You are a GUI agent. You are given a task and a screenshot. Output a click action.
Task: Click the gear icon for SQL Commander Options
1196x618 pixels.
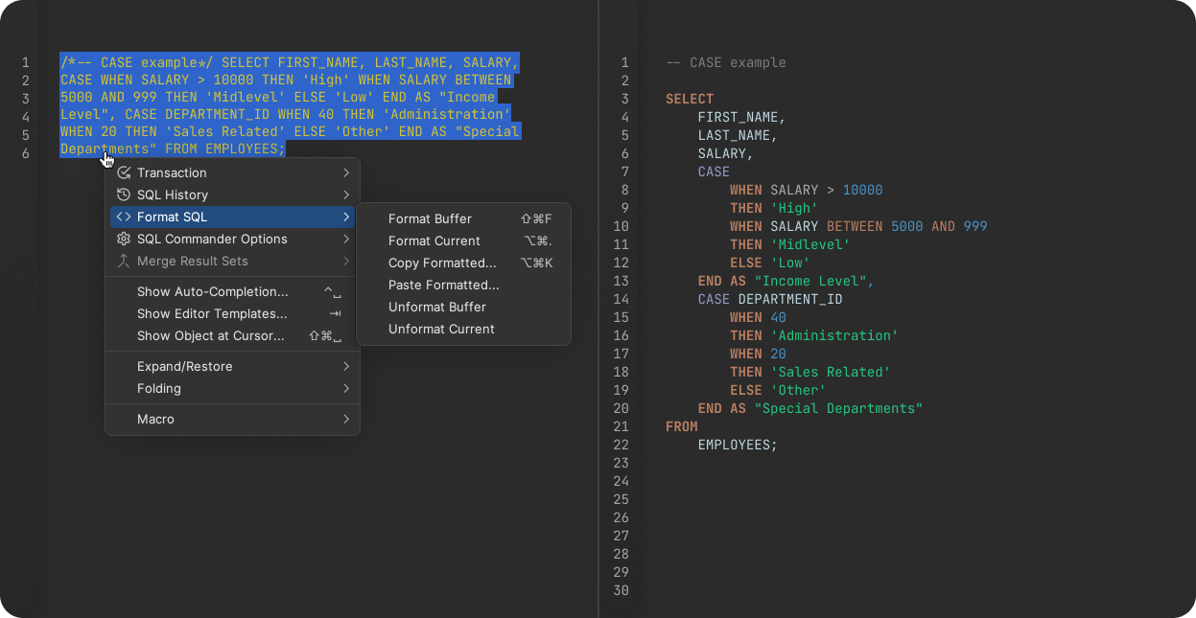pyautogui.click(x=125, y=239)
